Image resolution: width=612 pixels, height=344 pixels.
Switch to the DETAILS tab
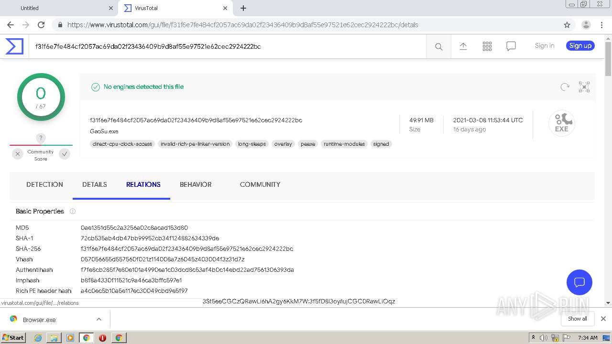[95, 184]
